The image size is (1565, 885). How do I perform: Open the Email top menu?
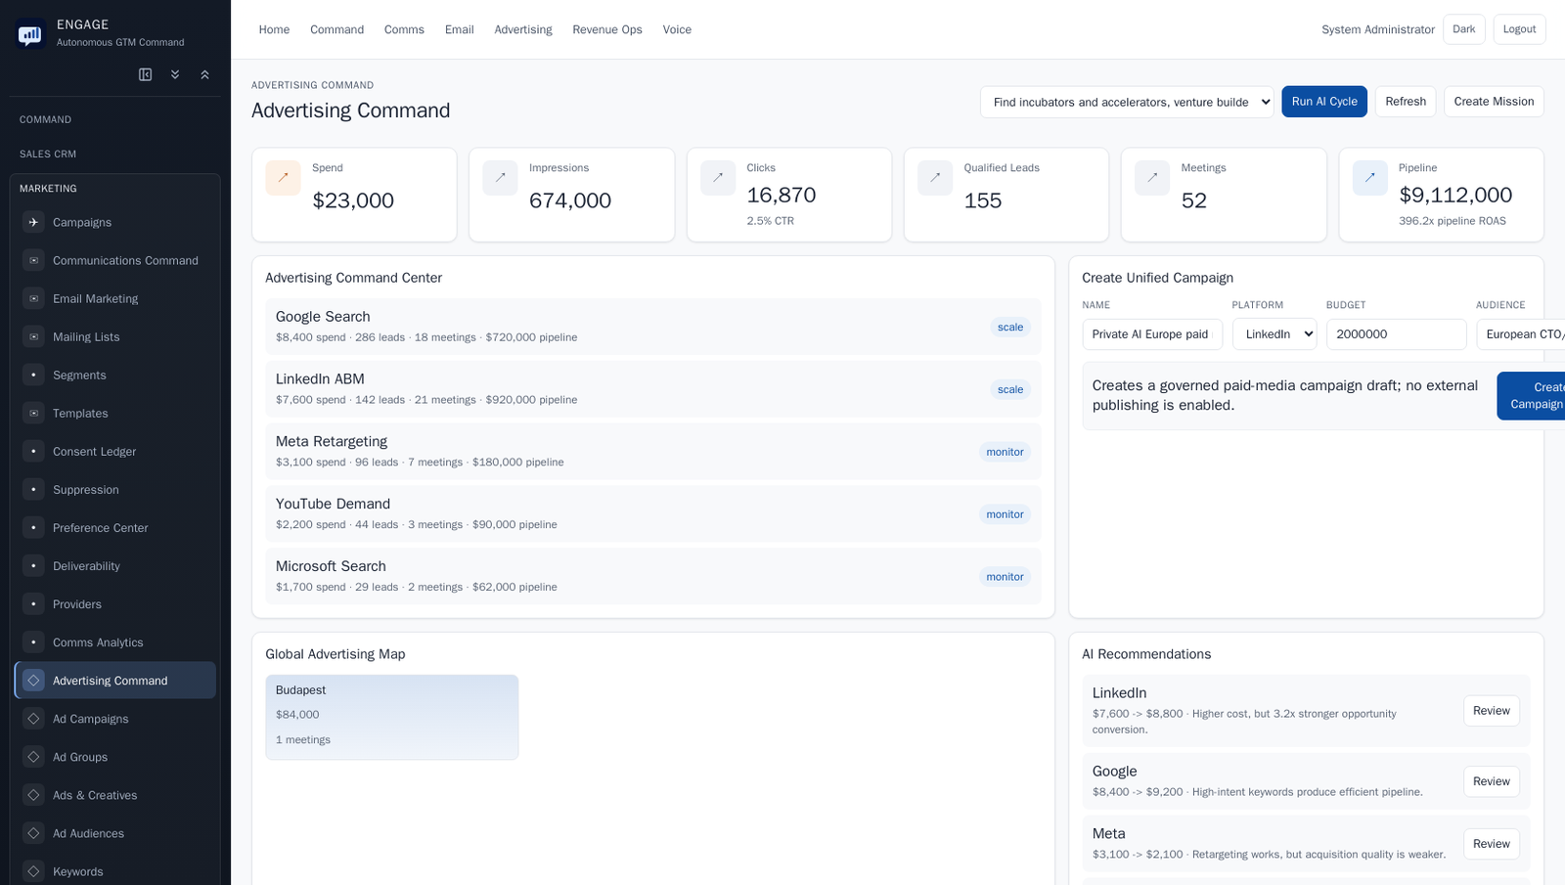[x=459, y=29]
